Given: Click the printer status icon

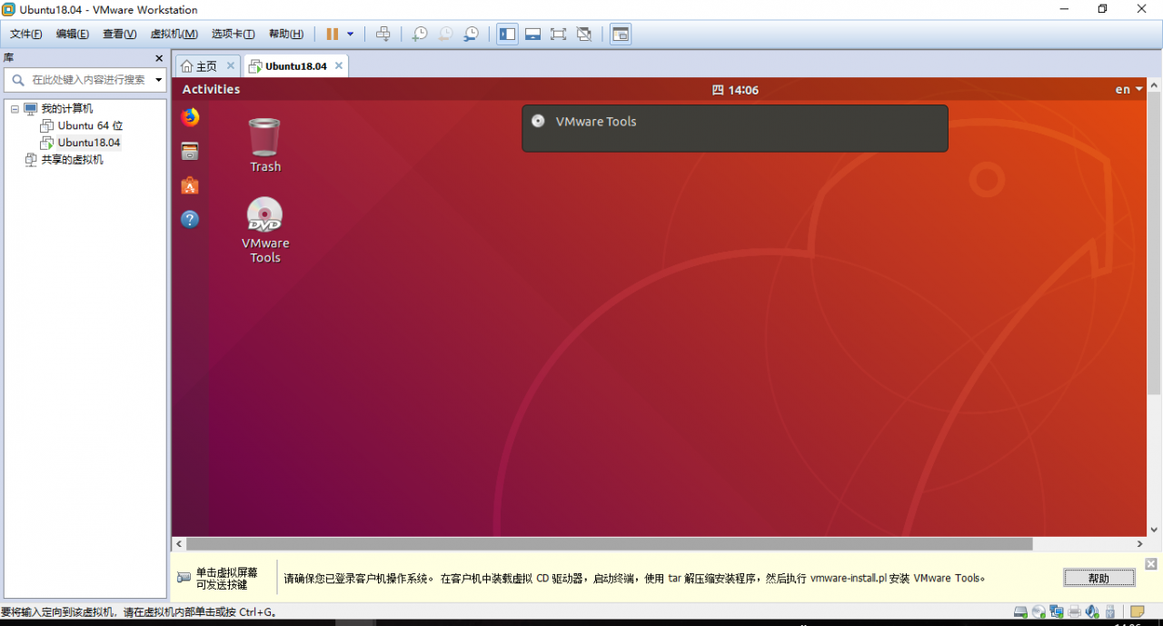Looking at the screenshot, I should click(x=1074, y=611).
